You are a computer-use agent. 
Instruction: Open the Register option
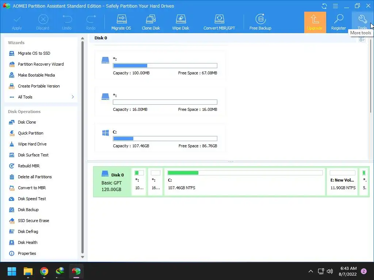pos(339,22)
